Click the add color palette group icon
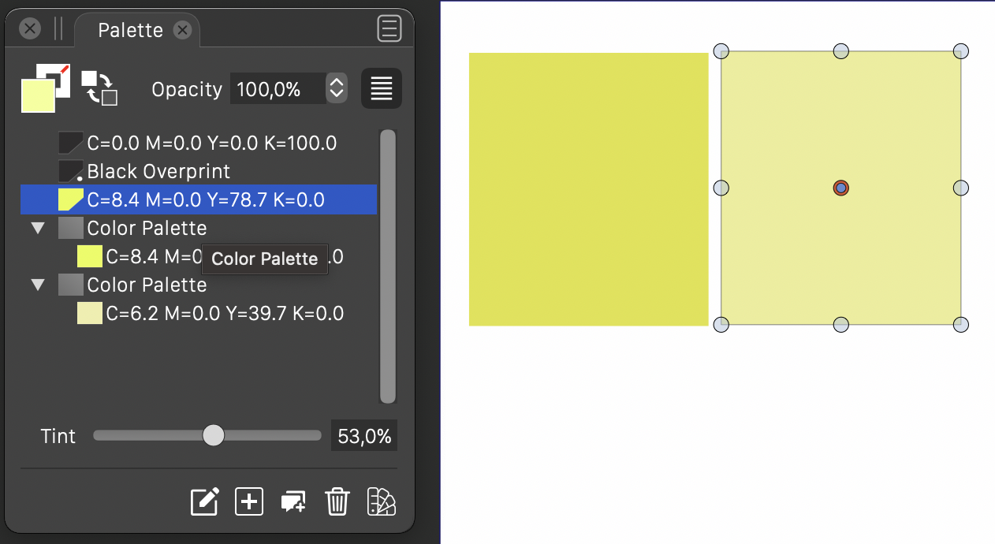The image size is (995, 544). (x=293, y=502)
